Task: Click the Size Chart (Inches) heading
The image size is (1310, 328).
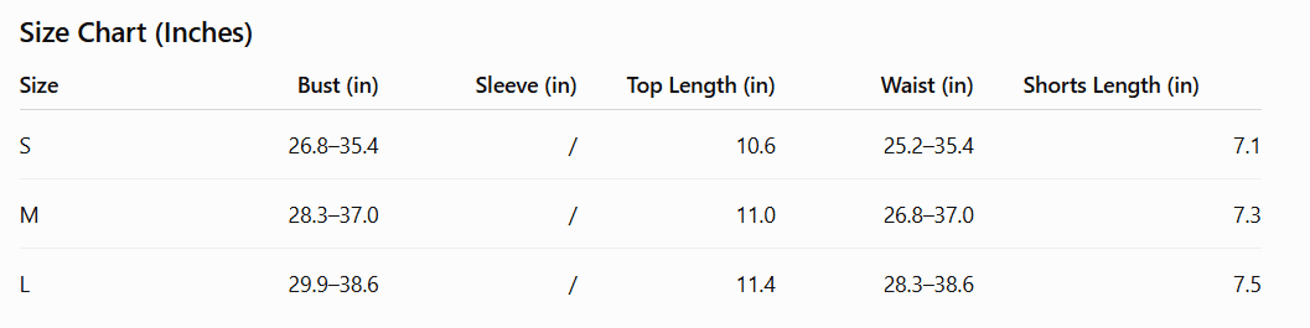Action: [136, 33]
